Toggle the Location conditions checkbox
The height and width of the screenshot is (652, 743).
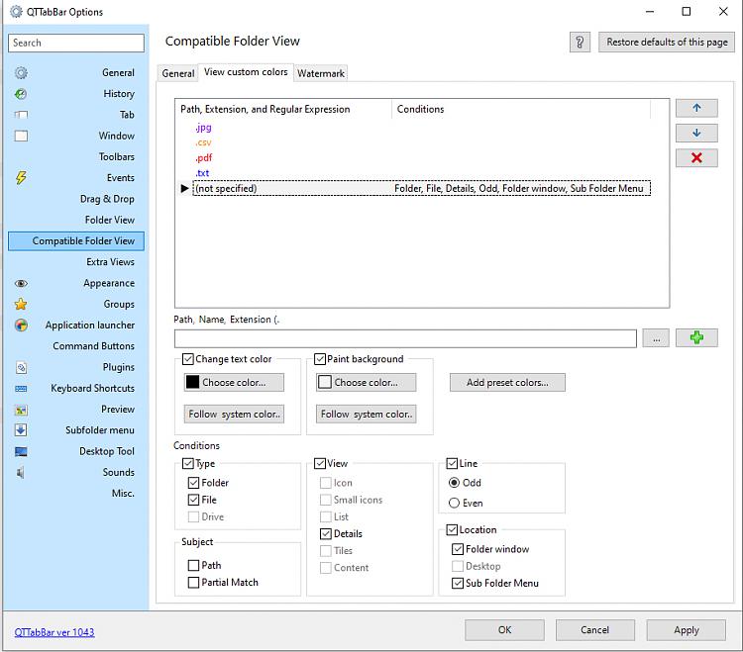(x=452, y=530)
